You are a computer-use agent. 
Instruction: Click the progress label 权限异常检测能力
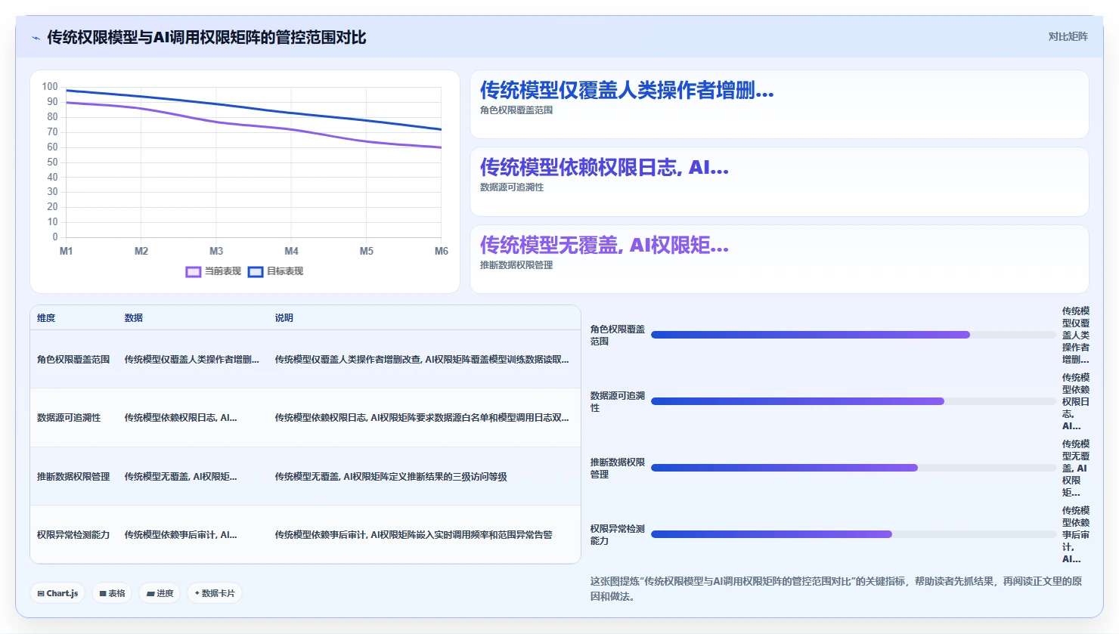pos(618,534)
